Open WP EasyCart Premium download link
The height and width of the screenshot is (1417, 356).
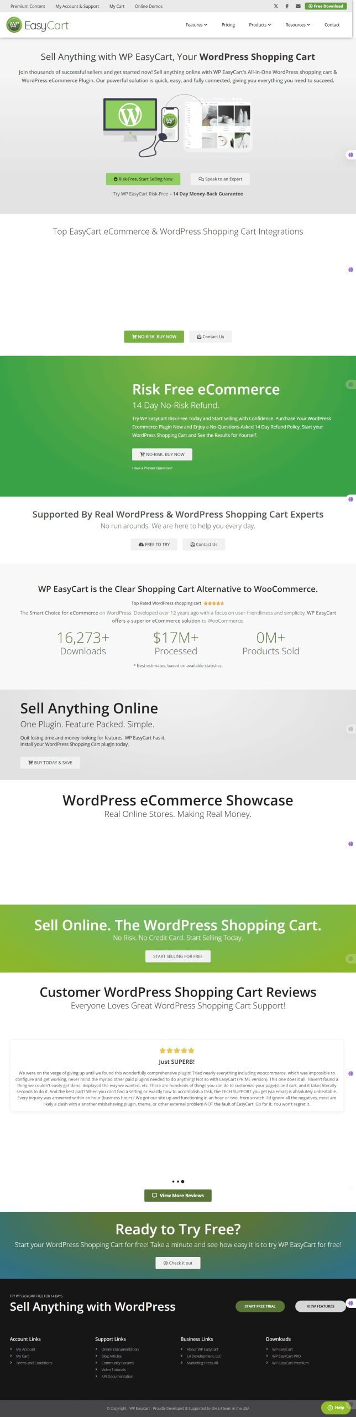point(290,1363)
